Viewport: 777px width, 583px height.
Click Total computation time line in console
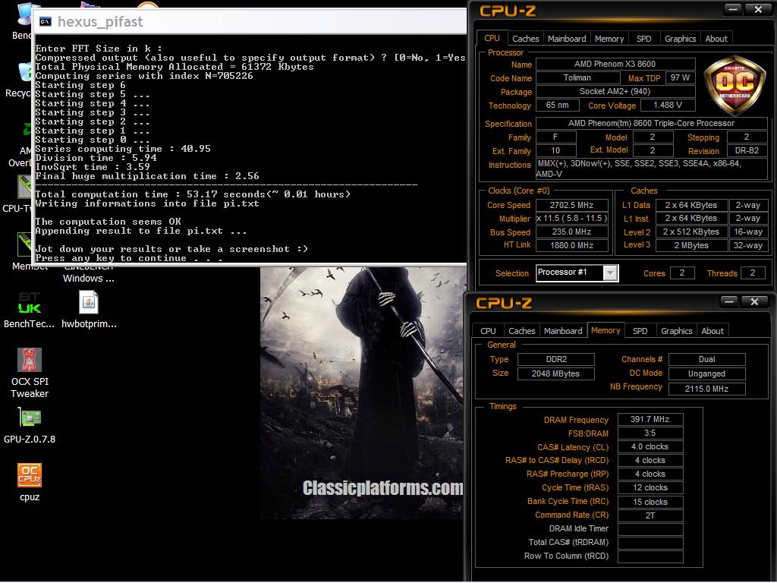point(192,194)
